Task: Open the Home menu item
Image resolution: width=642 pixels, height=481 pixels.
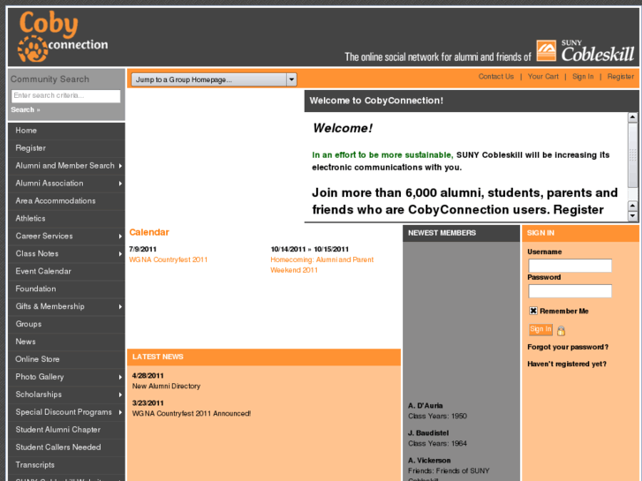Action: click(66, 131)
